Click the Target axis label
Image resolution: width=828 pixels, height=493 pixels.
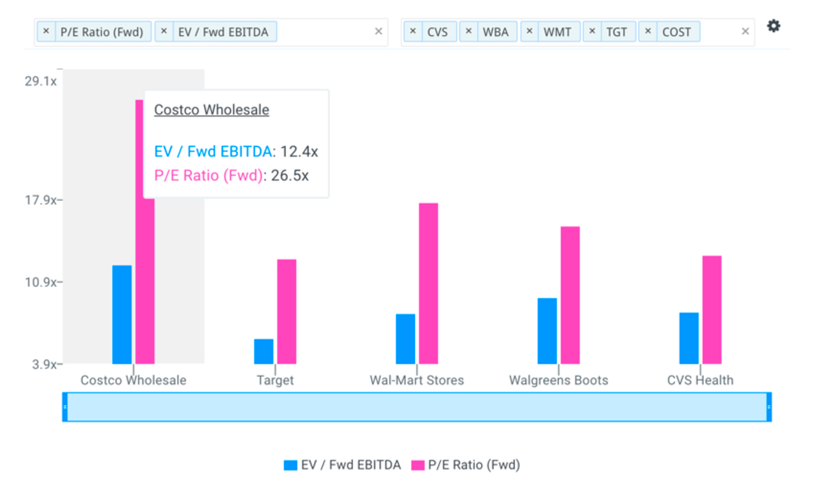pos(275,380)
